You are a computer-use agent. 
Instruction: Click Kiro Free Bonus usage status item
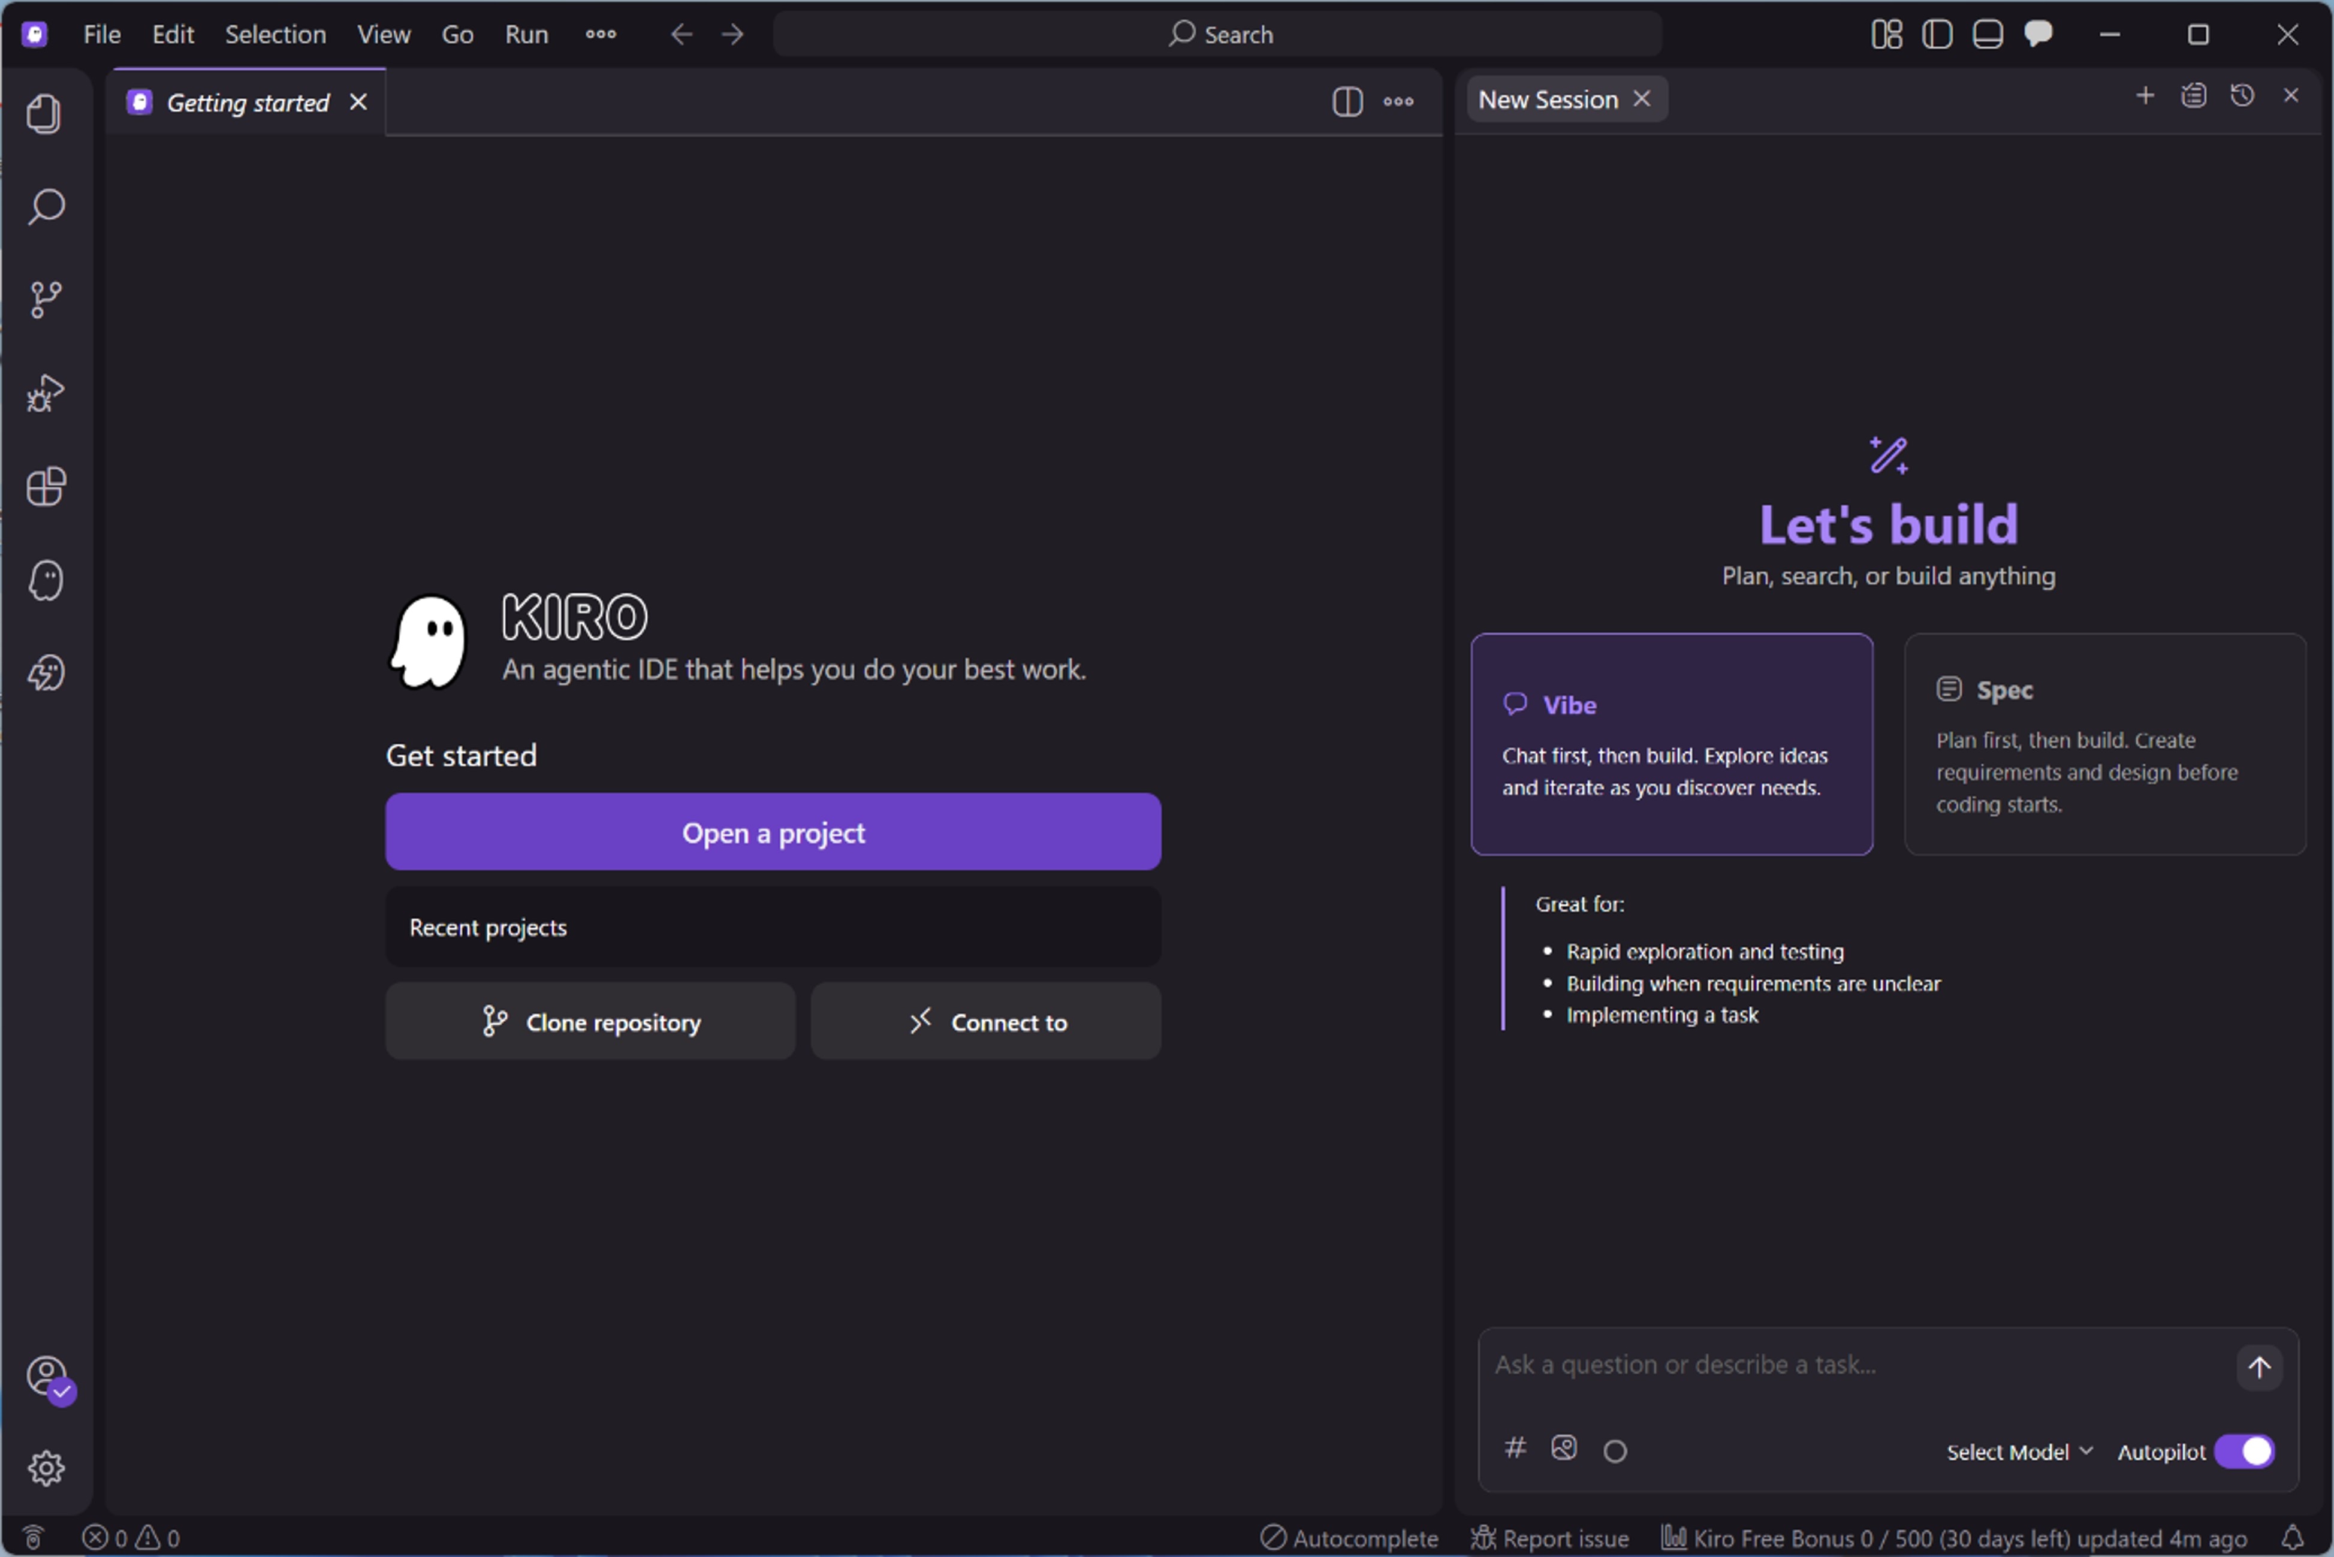[x=1953, y=1538]
